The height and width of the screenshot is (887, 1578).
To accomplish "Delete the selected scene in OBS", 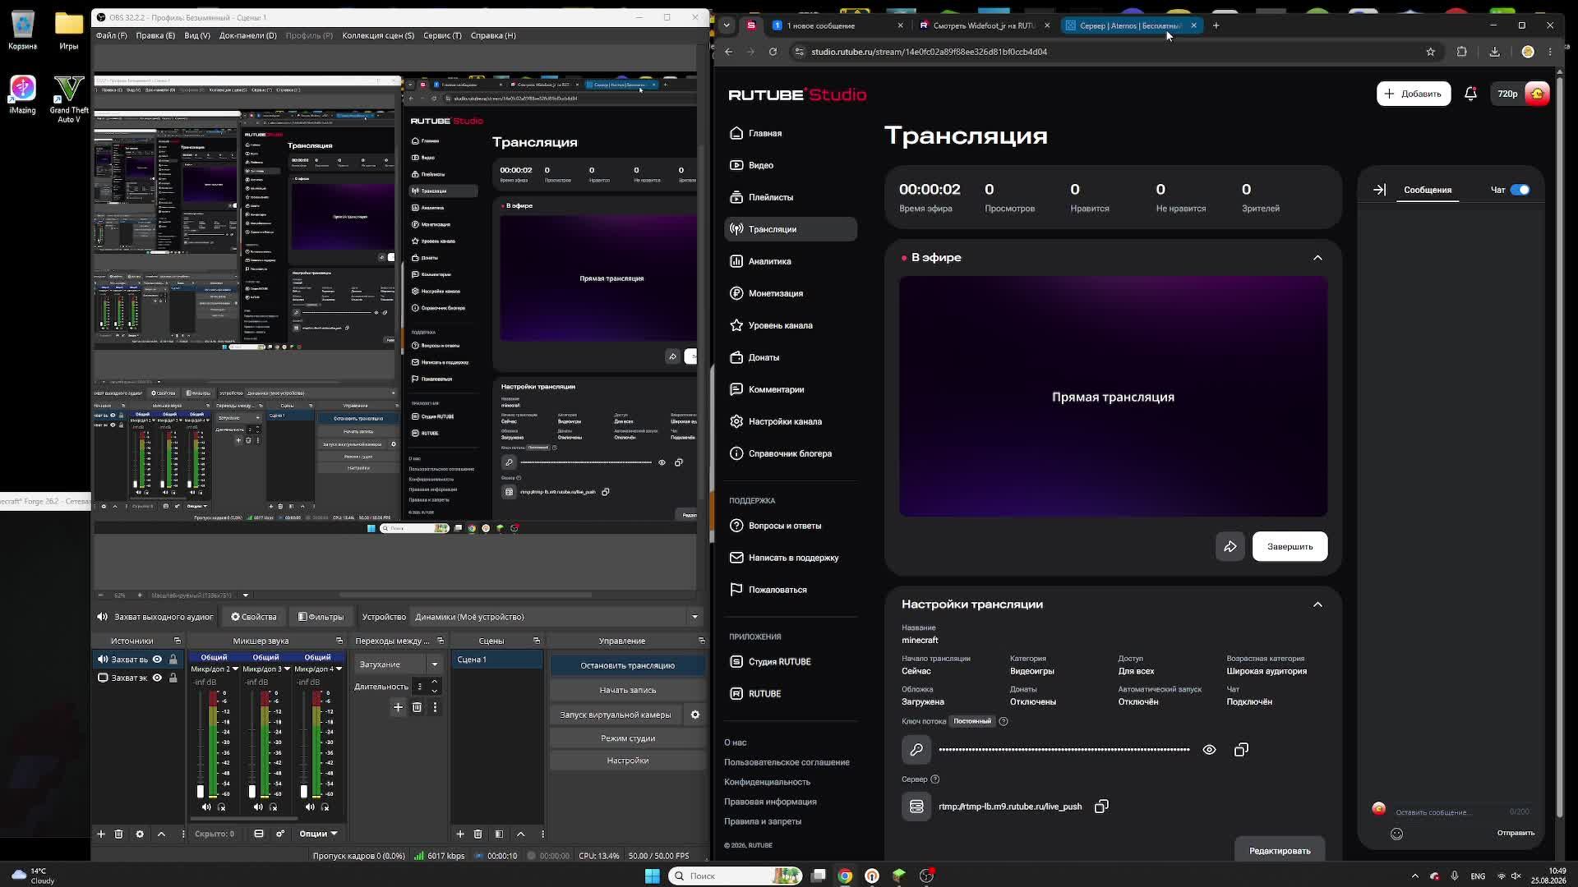I will [x=478, y=834].
